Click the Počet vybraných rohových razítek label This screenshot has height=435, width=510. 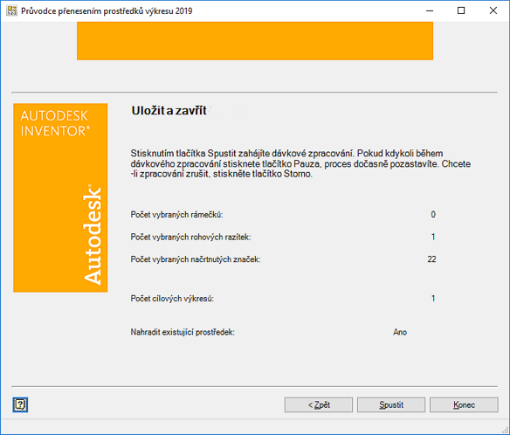[x=190, y=237]
